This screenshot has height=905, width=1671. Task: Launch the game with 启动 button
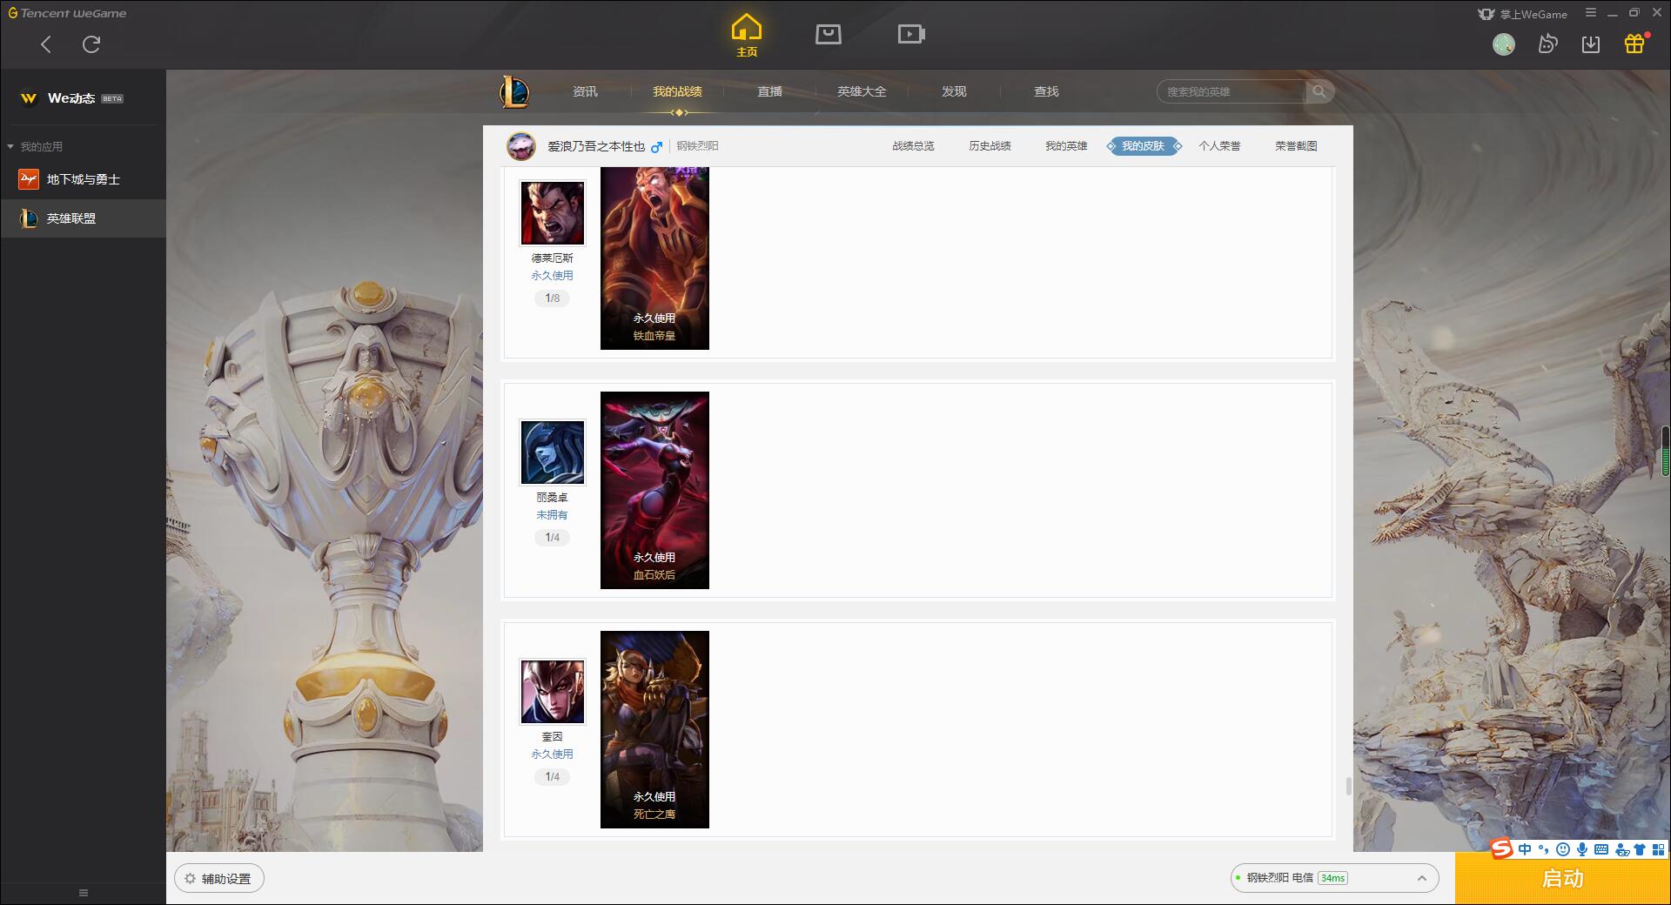click(1562, 879)
